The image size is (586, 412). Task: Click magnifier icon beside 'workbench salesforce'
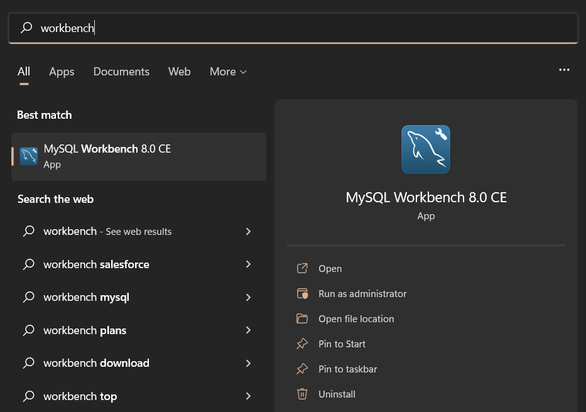28,264
